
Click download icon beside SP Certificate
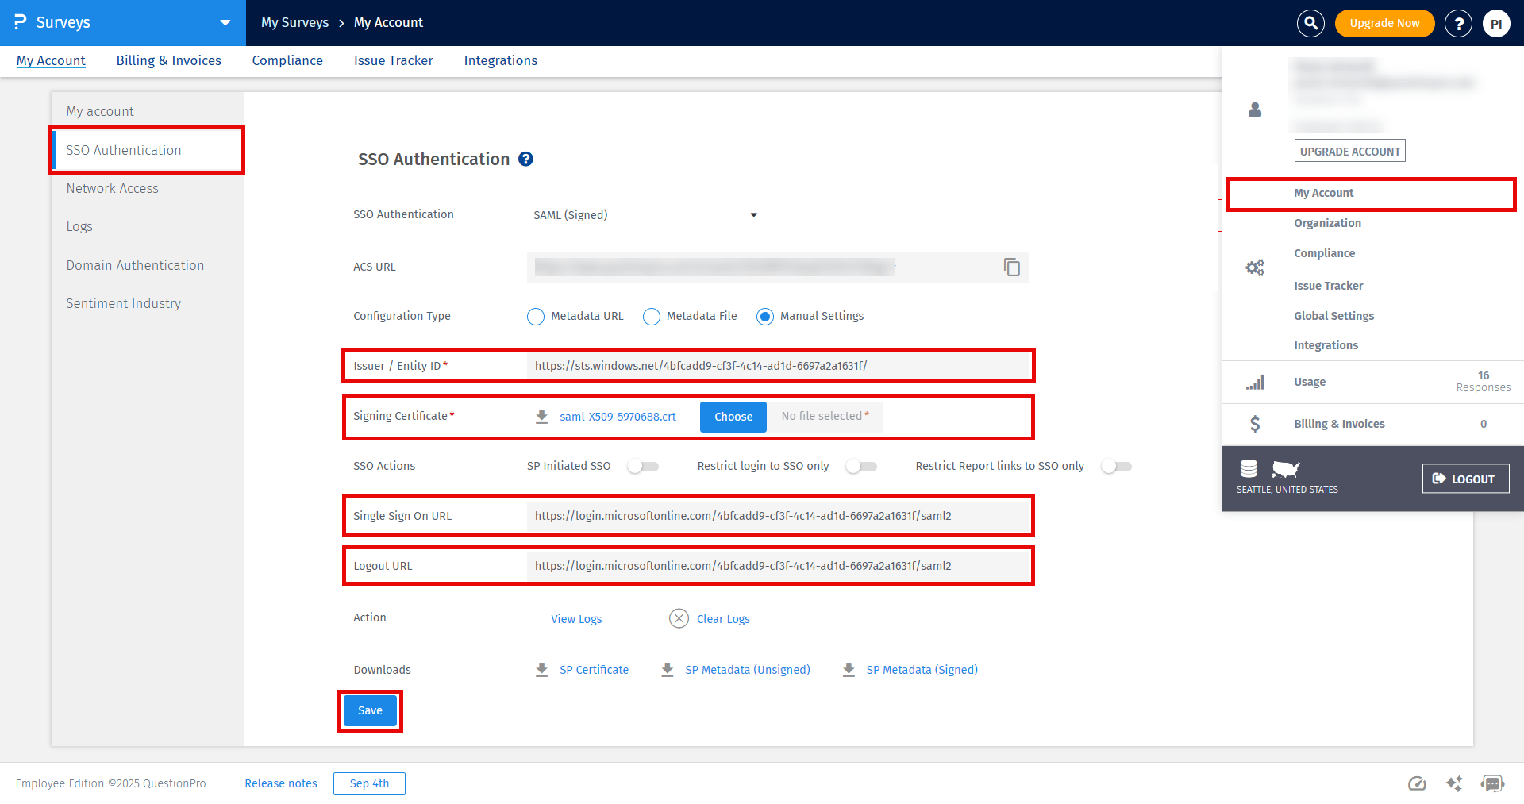point(541,670)
